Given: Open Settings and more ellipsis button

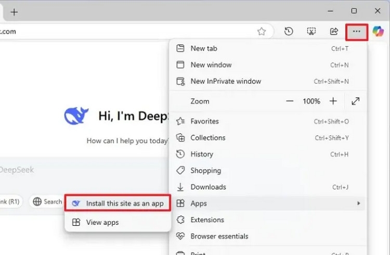Looking at the screenshot, I should coord(356,32).
